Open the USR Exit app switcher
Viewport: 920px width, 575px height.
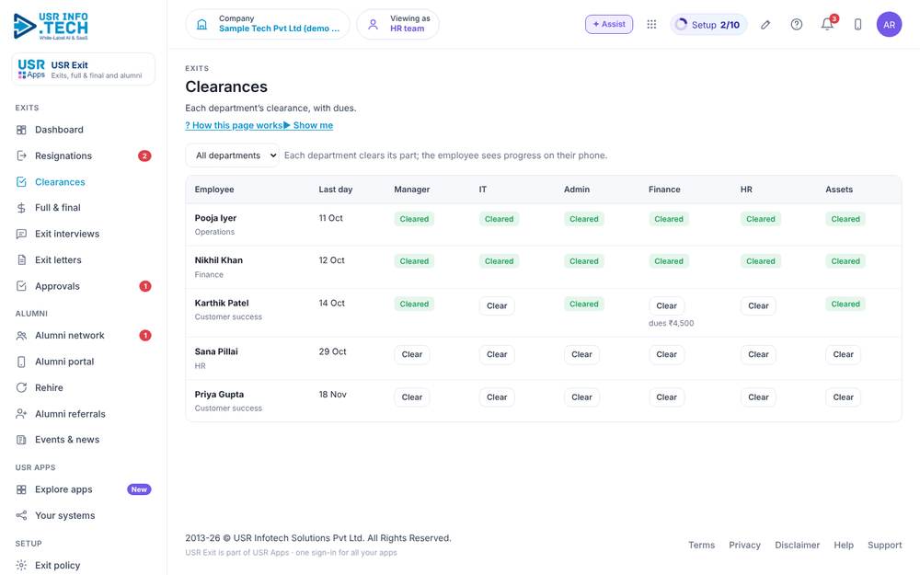tap(84, 69)
